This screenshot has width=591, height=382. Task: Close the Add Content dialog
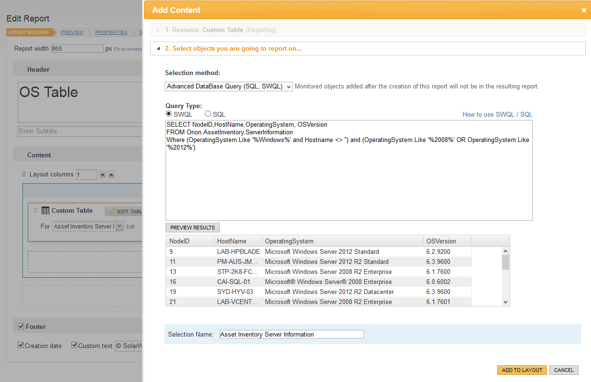[x=584, y=10]
